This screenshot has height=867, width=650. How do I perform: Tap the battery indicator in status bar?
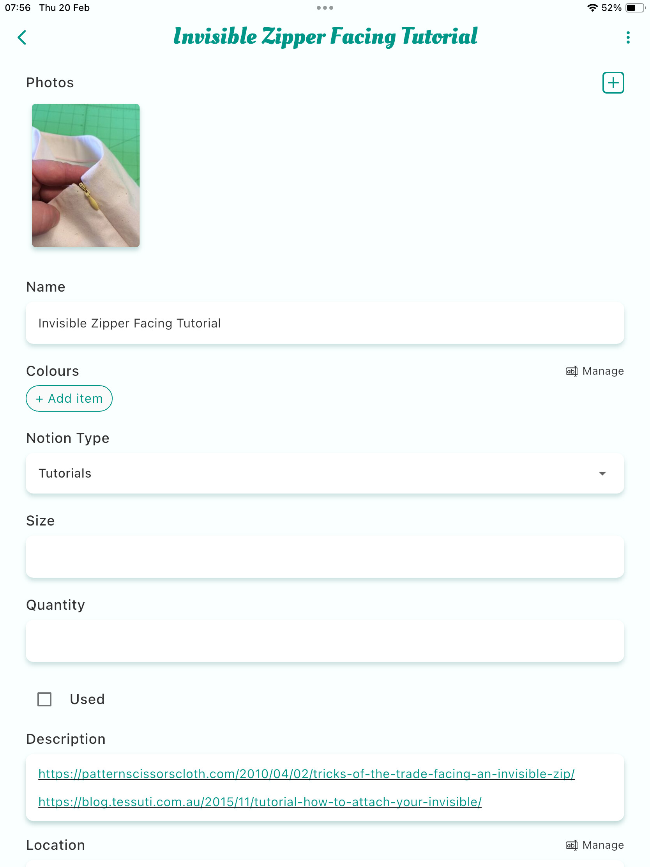pos(635,8)
